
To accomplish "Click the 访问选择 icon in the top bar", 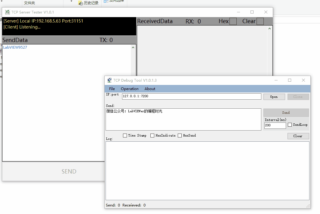I will (x=106, y=1).
